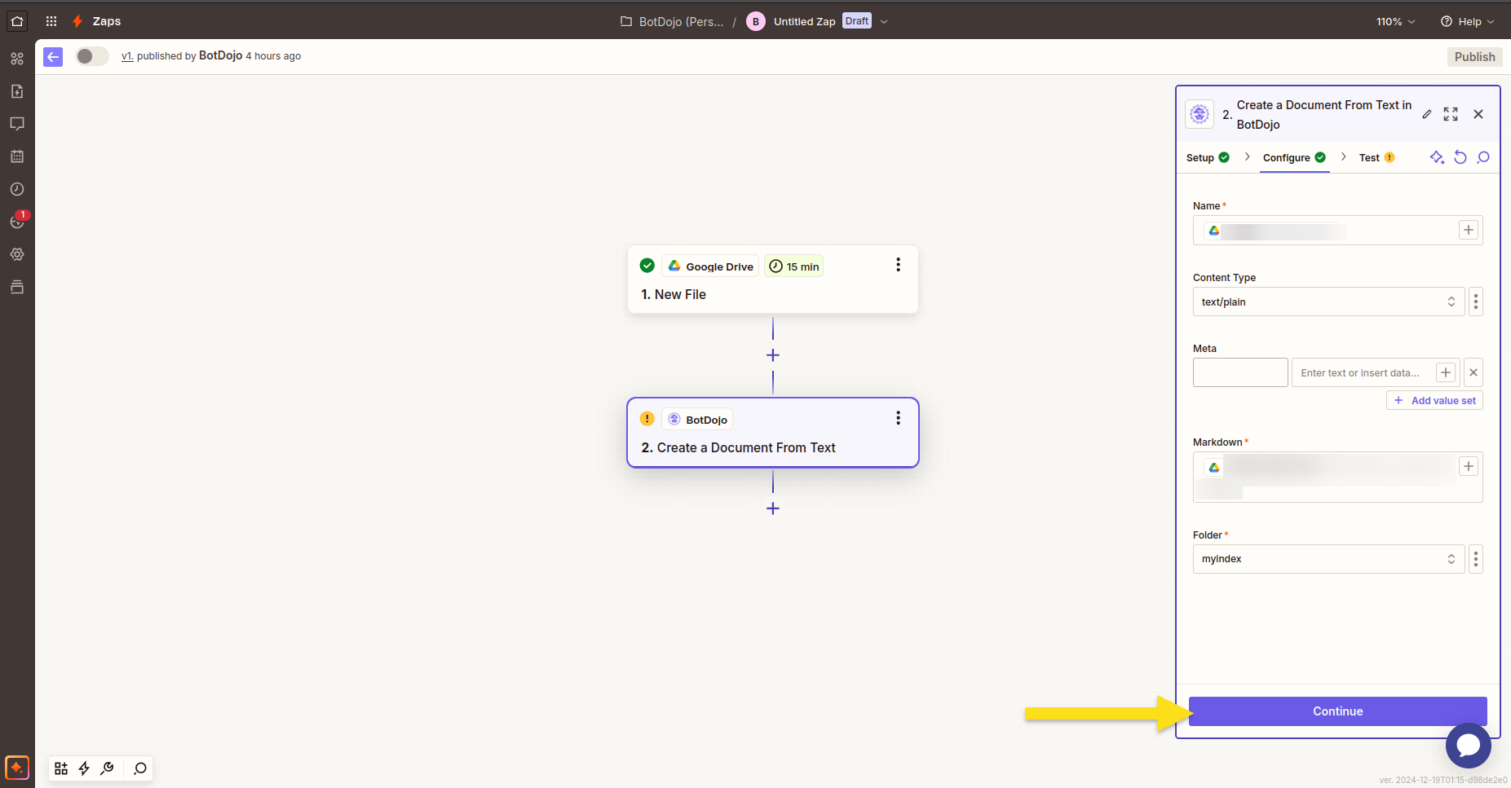Open the apps grid icon
The height and width of the screenshot is (788, 1511).
coord(51,21)
